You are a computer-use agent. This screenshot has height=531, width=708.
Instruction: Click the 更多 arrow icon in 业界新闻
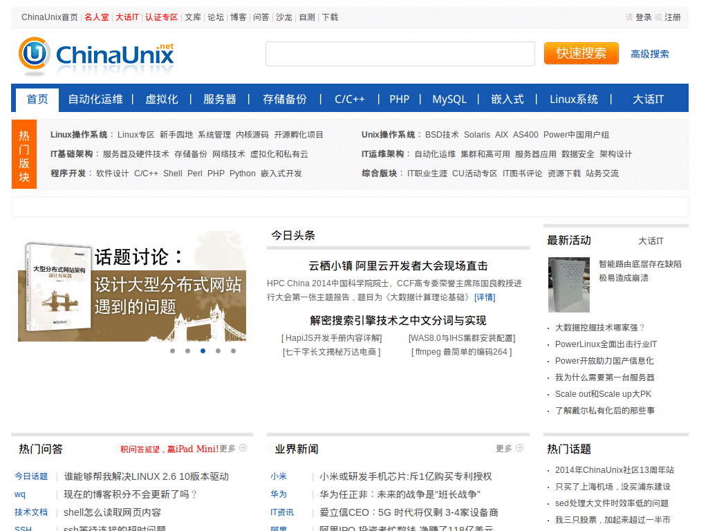coord(520,448)
